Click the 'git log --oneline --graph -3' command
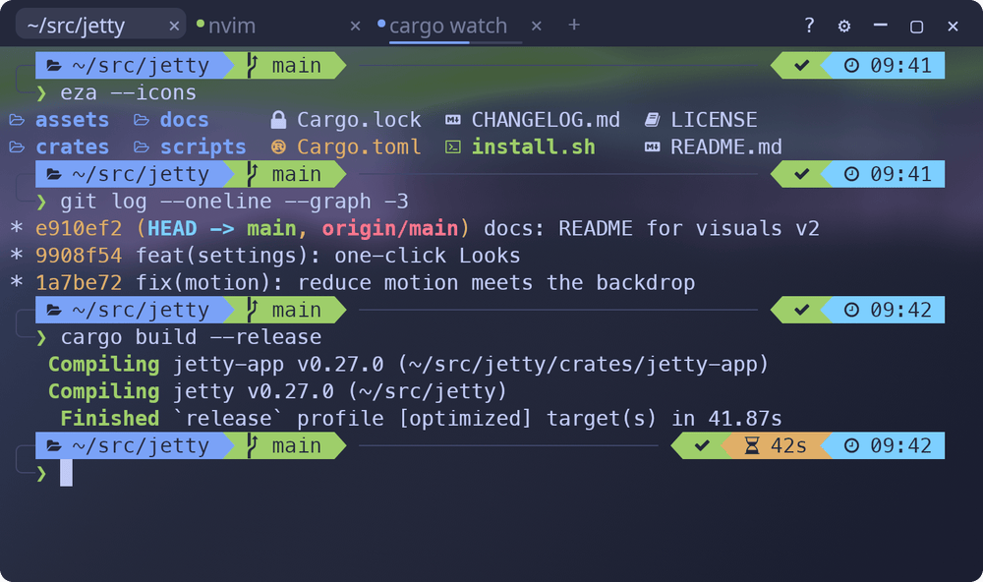Image resolution: width=983 pixels, height=582 pixels. pos(235,202)
